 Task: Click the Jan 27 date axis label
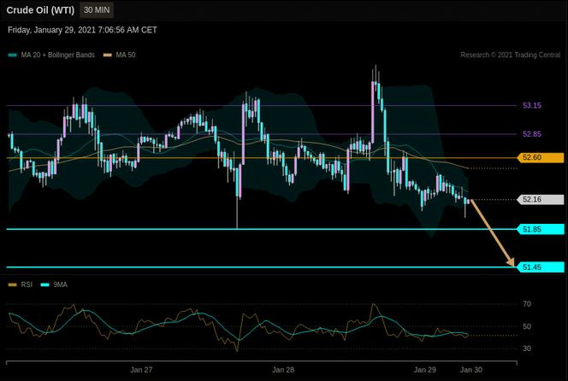[141, 370]
